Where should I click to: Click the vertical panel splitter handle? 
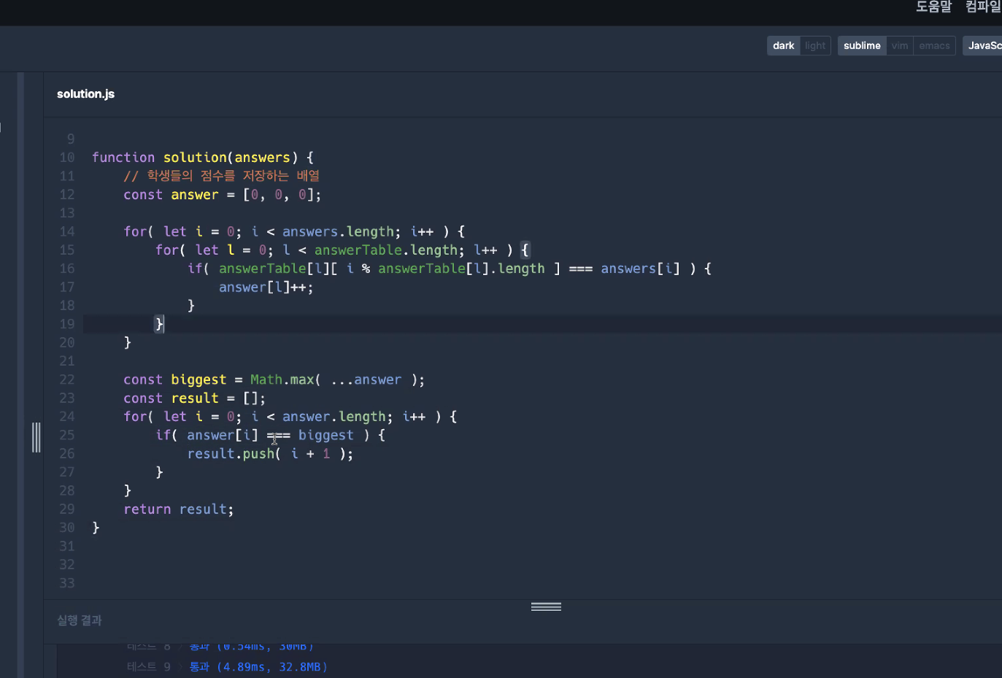point(36,437)
